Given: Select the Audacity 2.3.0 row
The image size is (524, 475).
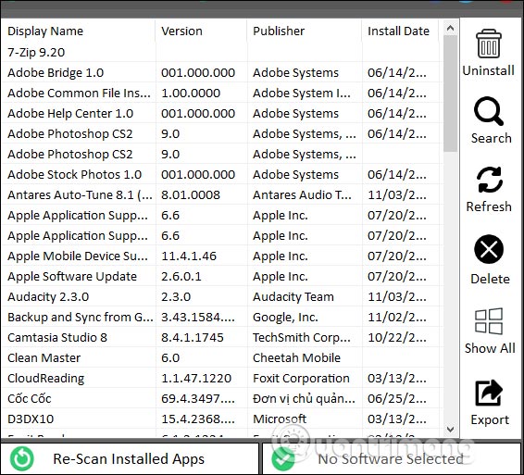Looking at the screenshot, I should pos(222,297).
